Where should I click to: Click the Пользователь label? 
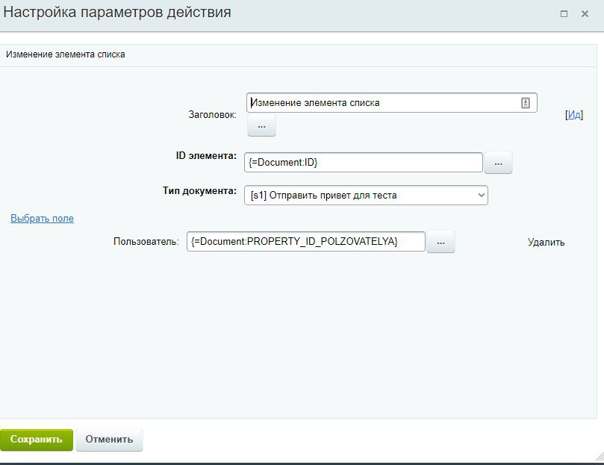pos(146,242)
